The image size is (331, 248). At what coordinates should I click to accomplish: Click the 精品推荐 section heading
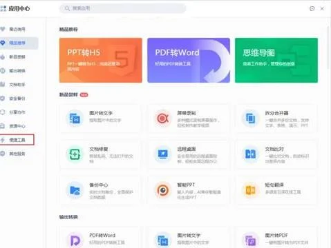68,29
